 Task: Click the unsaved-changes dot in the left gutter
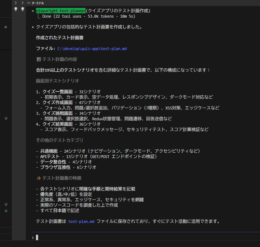point(6,27)
